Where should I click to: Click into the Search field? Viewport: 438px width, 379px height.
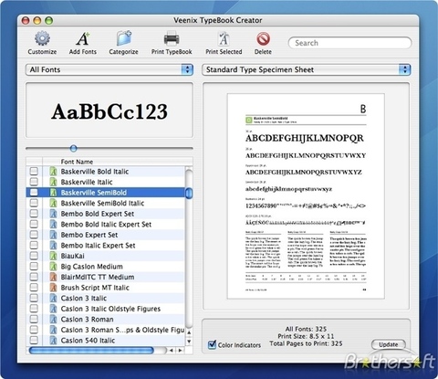(349, 43)
